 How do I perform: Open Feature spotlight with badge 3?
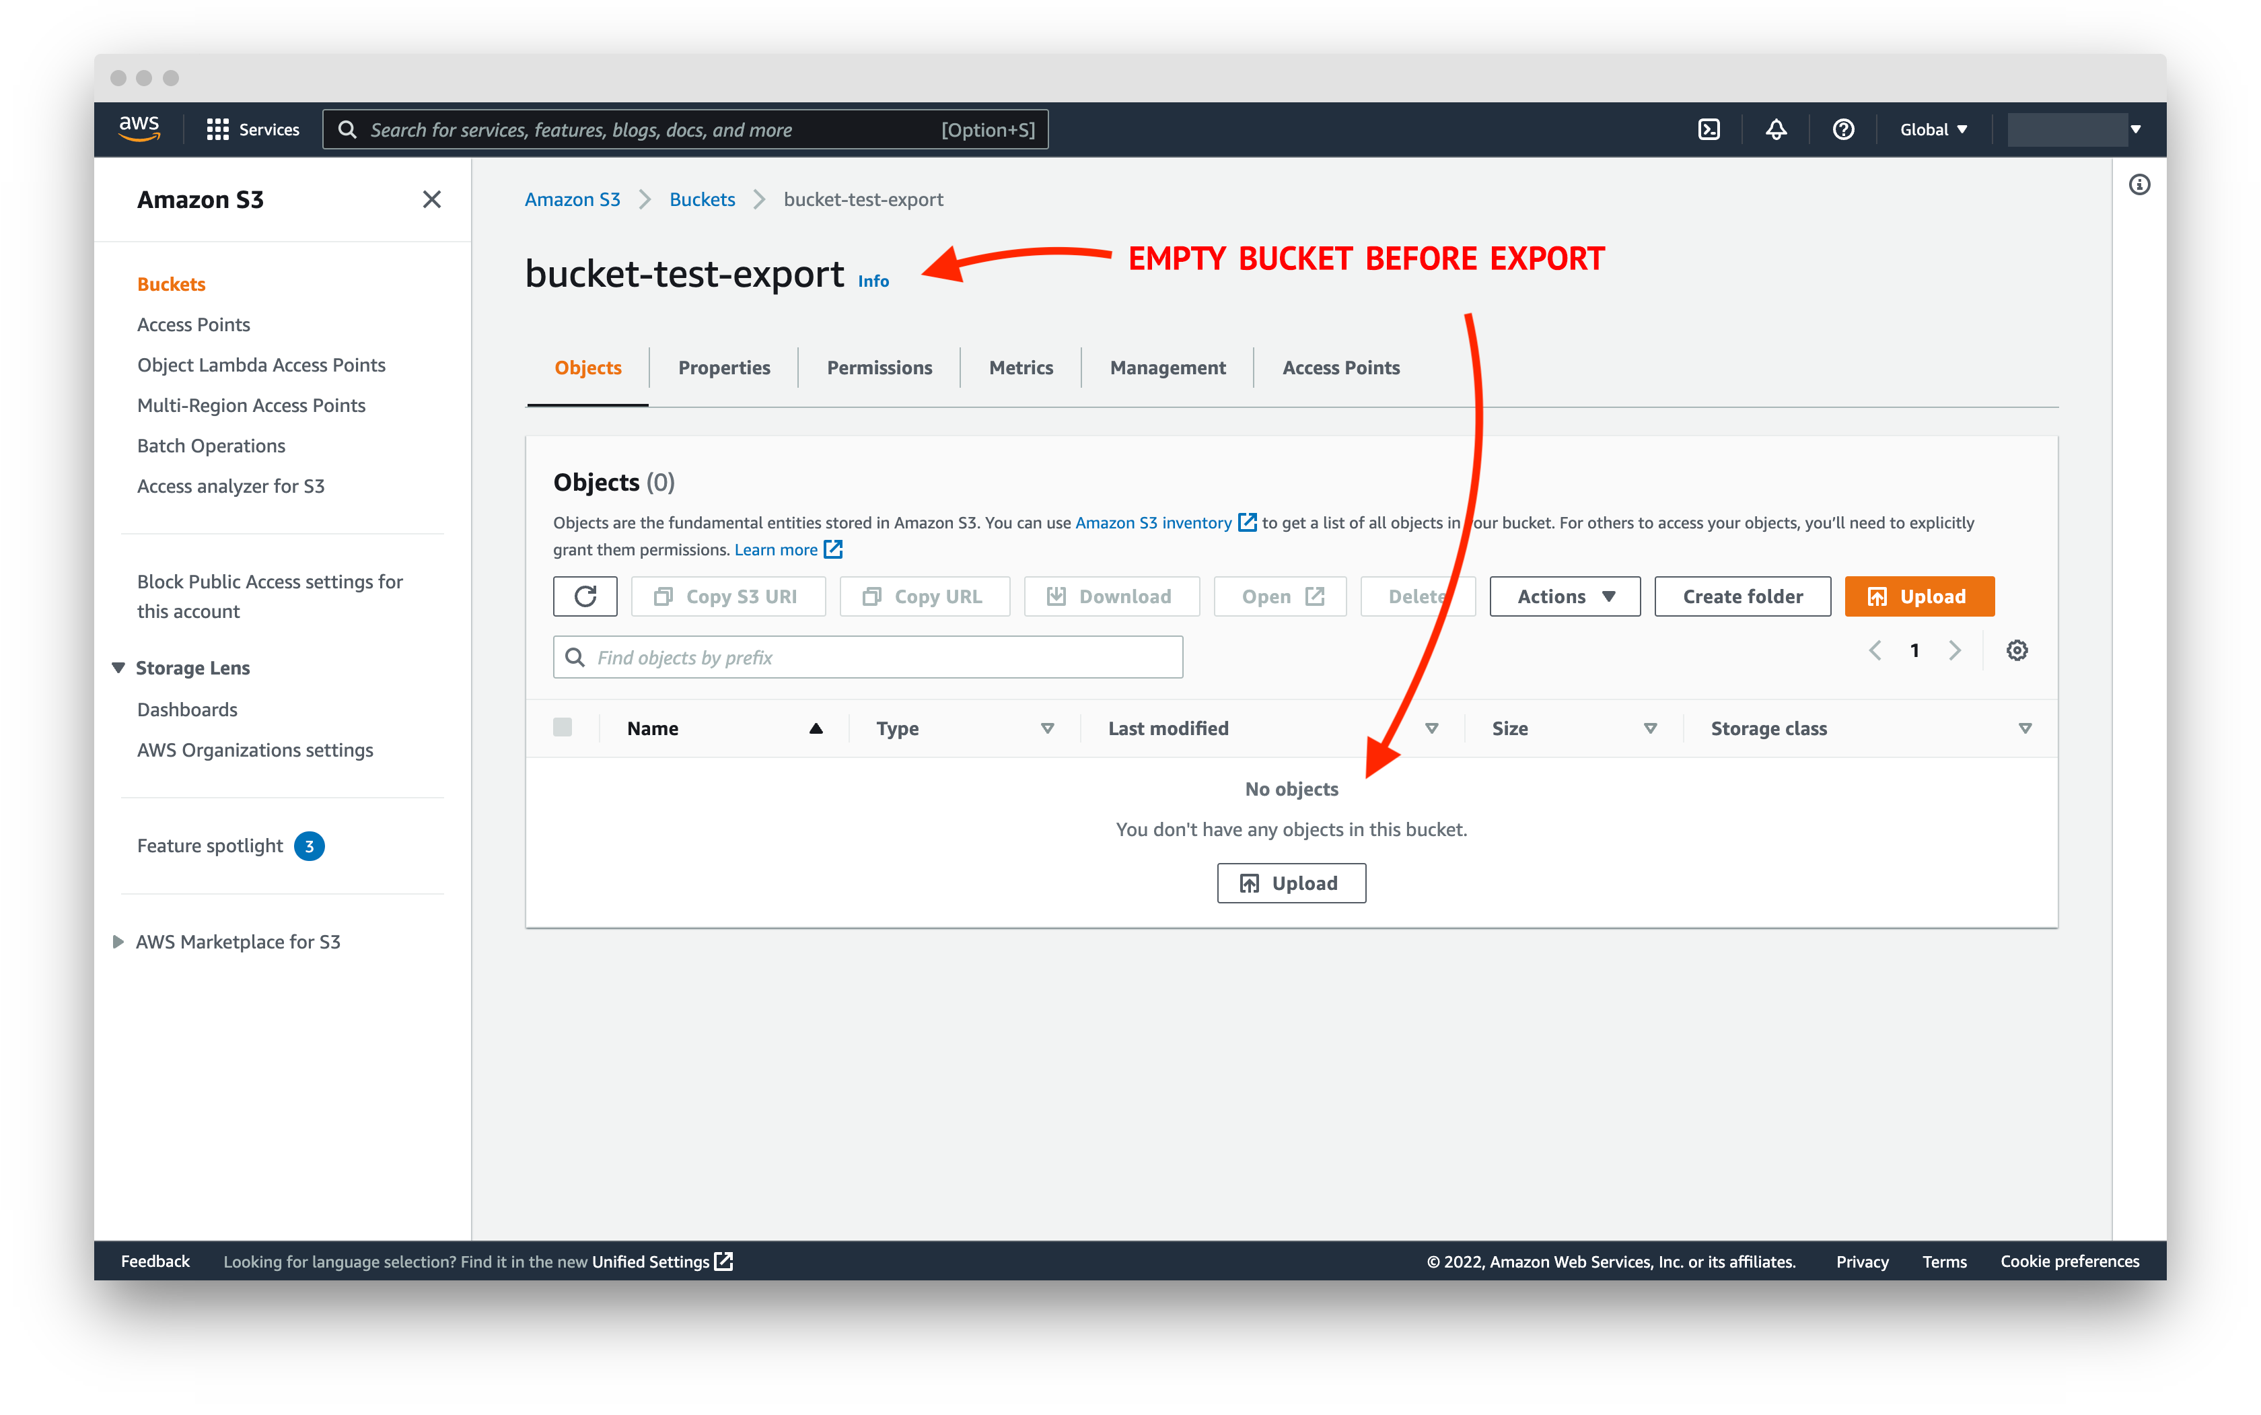(231, 845)
